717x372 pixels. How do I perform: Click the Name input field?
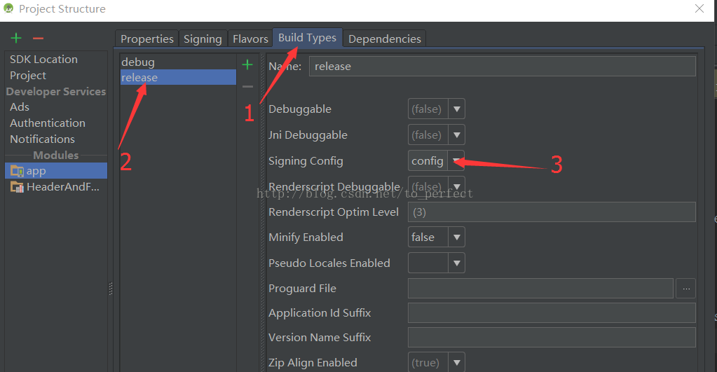pos(503,67)
